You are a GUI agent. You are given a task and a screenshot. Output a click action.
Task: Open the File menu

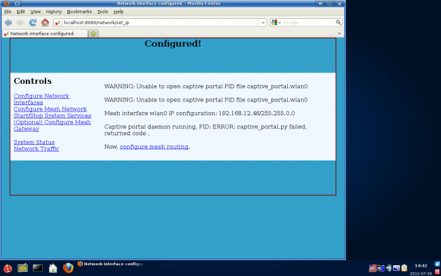coord(8,11)
